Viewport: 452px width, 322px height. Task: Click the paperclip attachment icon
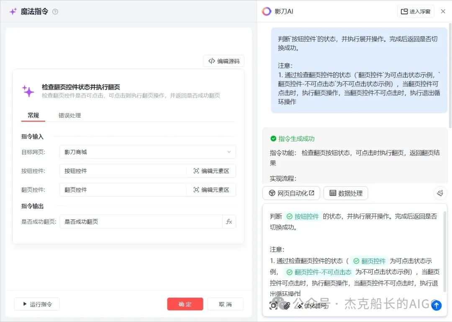(x=287, y=306)
